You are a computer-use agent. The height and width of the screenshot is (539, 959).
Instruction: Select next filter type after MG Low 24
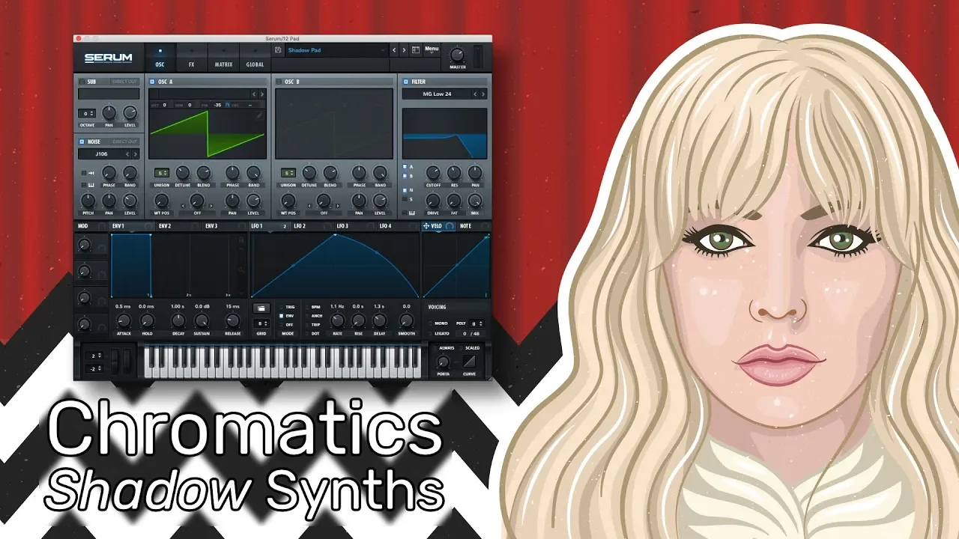tap(483, 94)
